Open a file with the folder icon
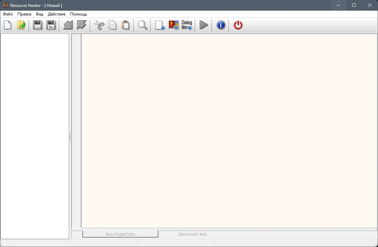The height and width of the screenshot is (247, 378). click(x=21, y=25)
